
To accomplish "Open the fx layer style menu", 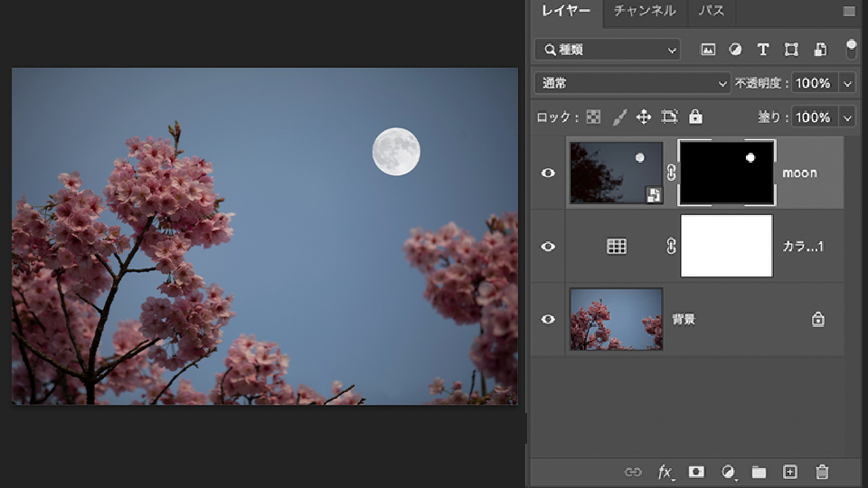I will coord(665,472).
